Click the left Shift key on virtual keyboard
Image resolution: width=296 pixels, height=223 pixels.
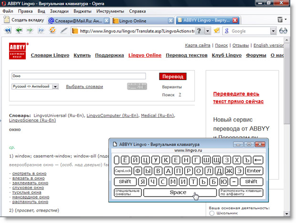click(125, 182)
